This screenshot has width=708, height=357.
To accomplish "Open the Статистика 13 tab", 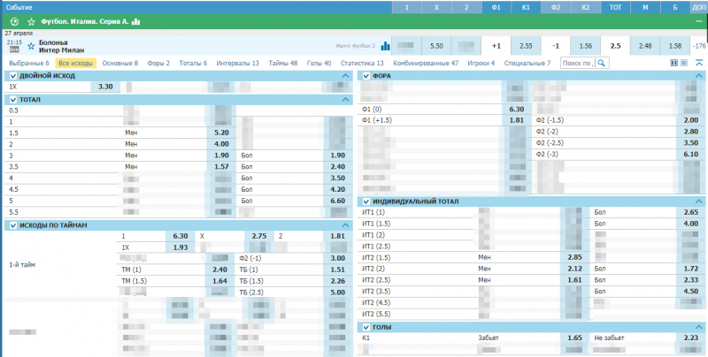I will click(362, 64).
